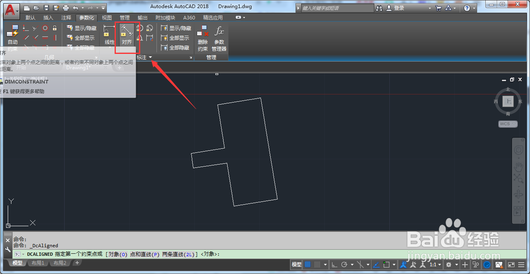Select the Concentric constraint circle icon
The image size is (530, 274).
coord(45,28)
